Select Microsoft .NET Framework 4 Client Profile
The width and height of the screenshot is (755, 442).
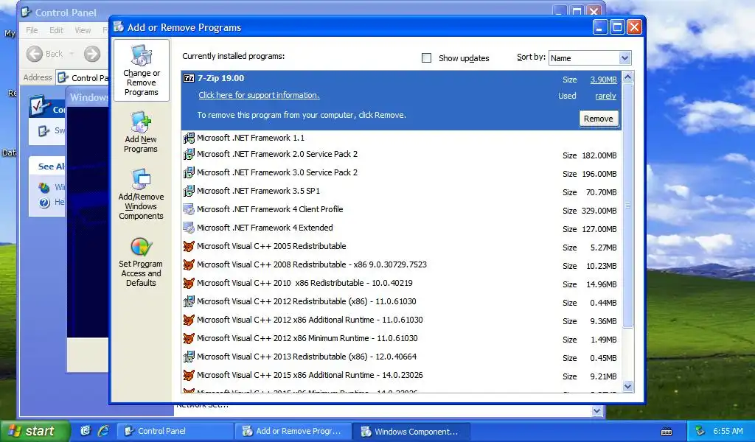coord(402,210)
